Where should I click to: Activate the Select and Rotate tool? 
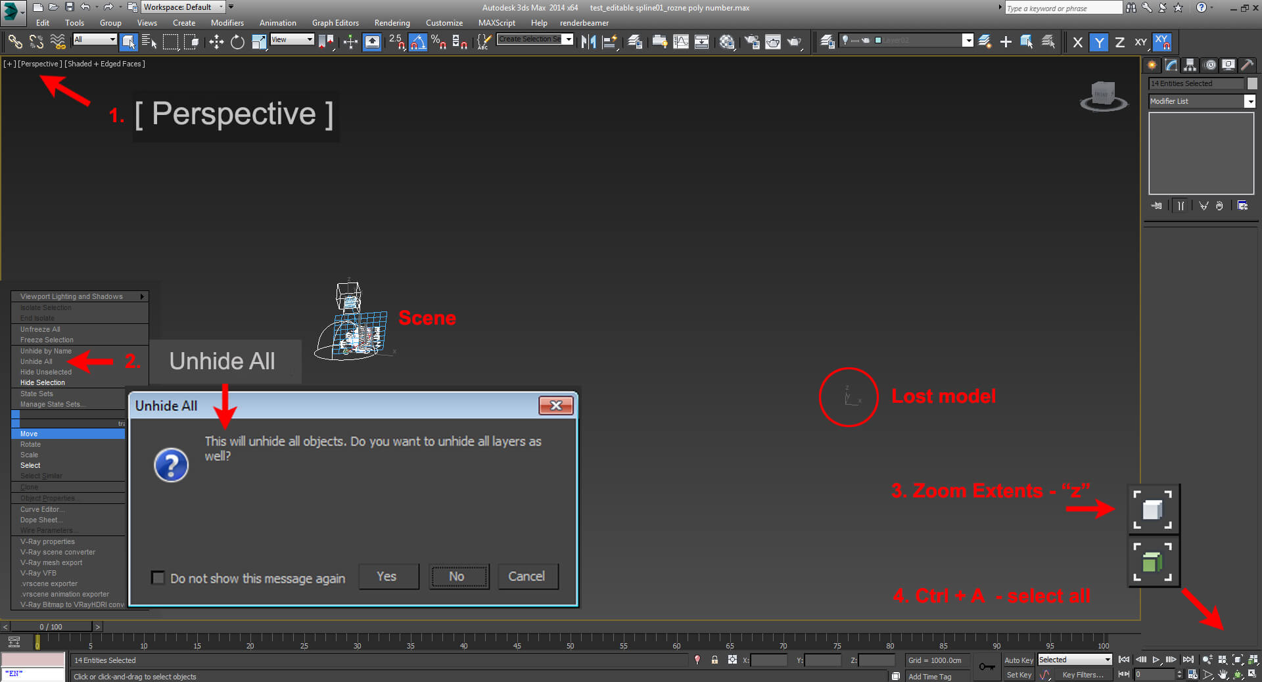pos(237,42)
